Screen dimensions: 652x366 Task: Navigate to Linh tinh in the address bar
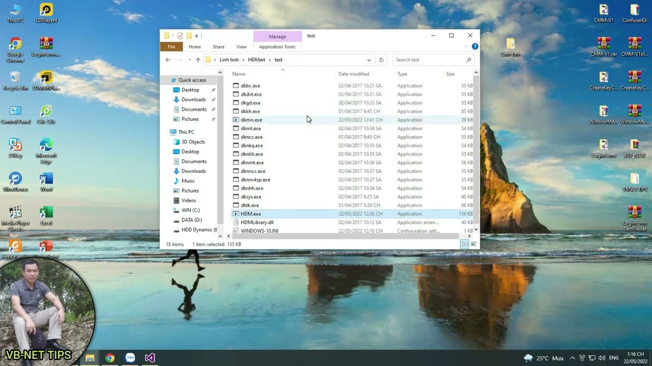tap(229, 60)
